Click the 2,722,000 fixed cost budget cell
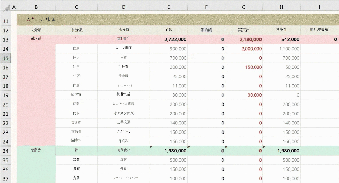 pyautogui.click(x=169, y=40)
